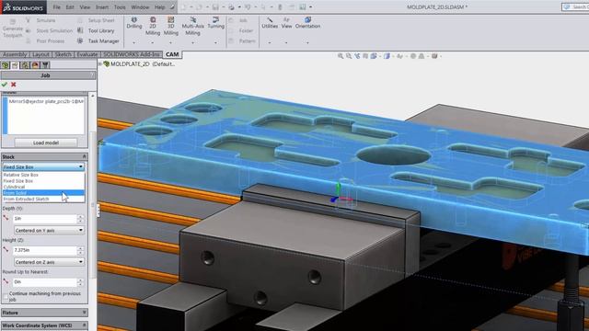Open the first FeatureManager tab icon

(x=6, y=65)
